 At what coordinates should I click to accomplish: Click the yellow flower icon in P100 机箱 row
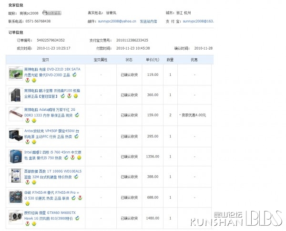click(76, 96)
